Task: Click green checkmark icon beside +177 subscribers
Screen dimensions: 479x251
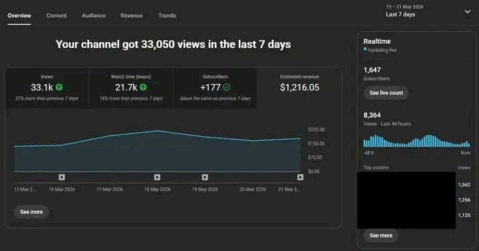Action: [226, 87]
